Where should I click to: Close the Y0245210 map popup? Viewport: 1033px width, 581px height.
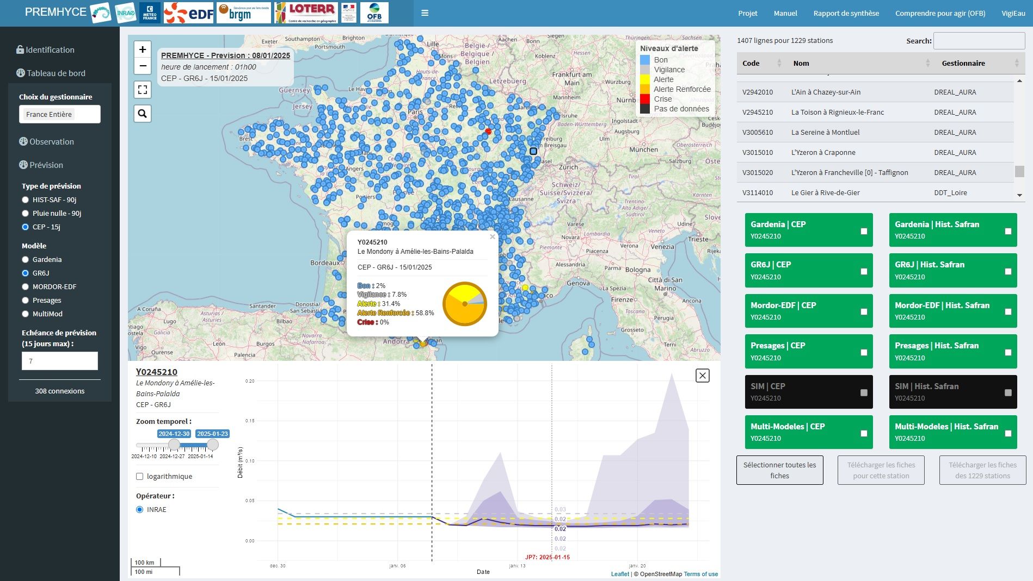pos(493,236)
